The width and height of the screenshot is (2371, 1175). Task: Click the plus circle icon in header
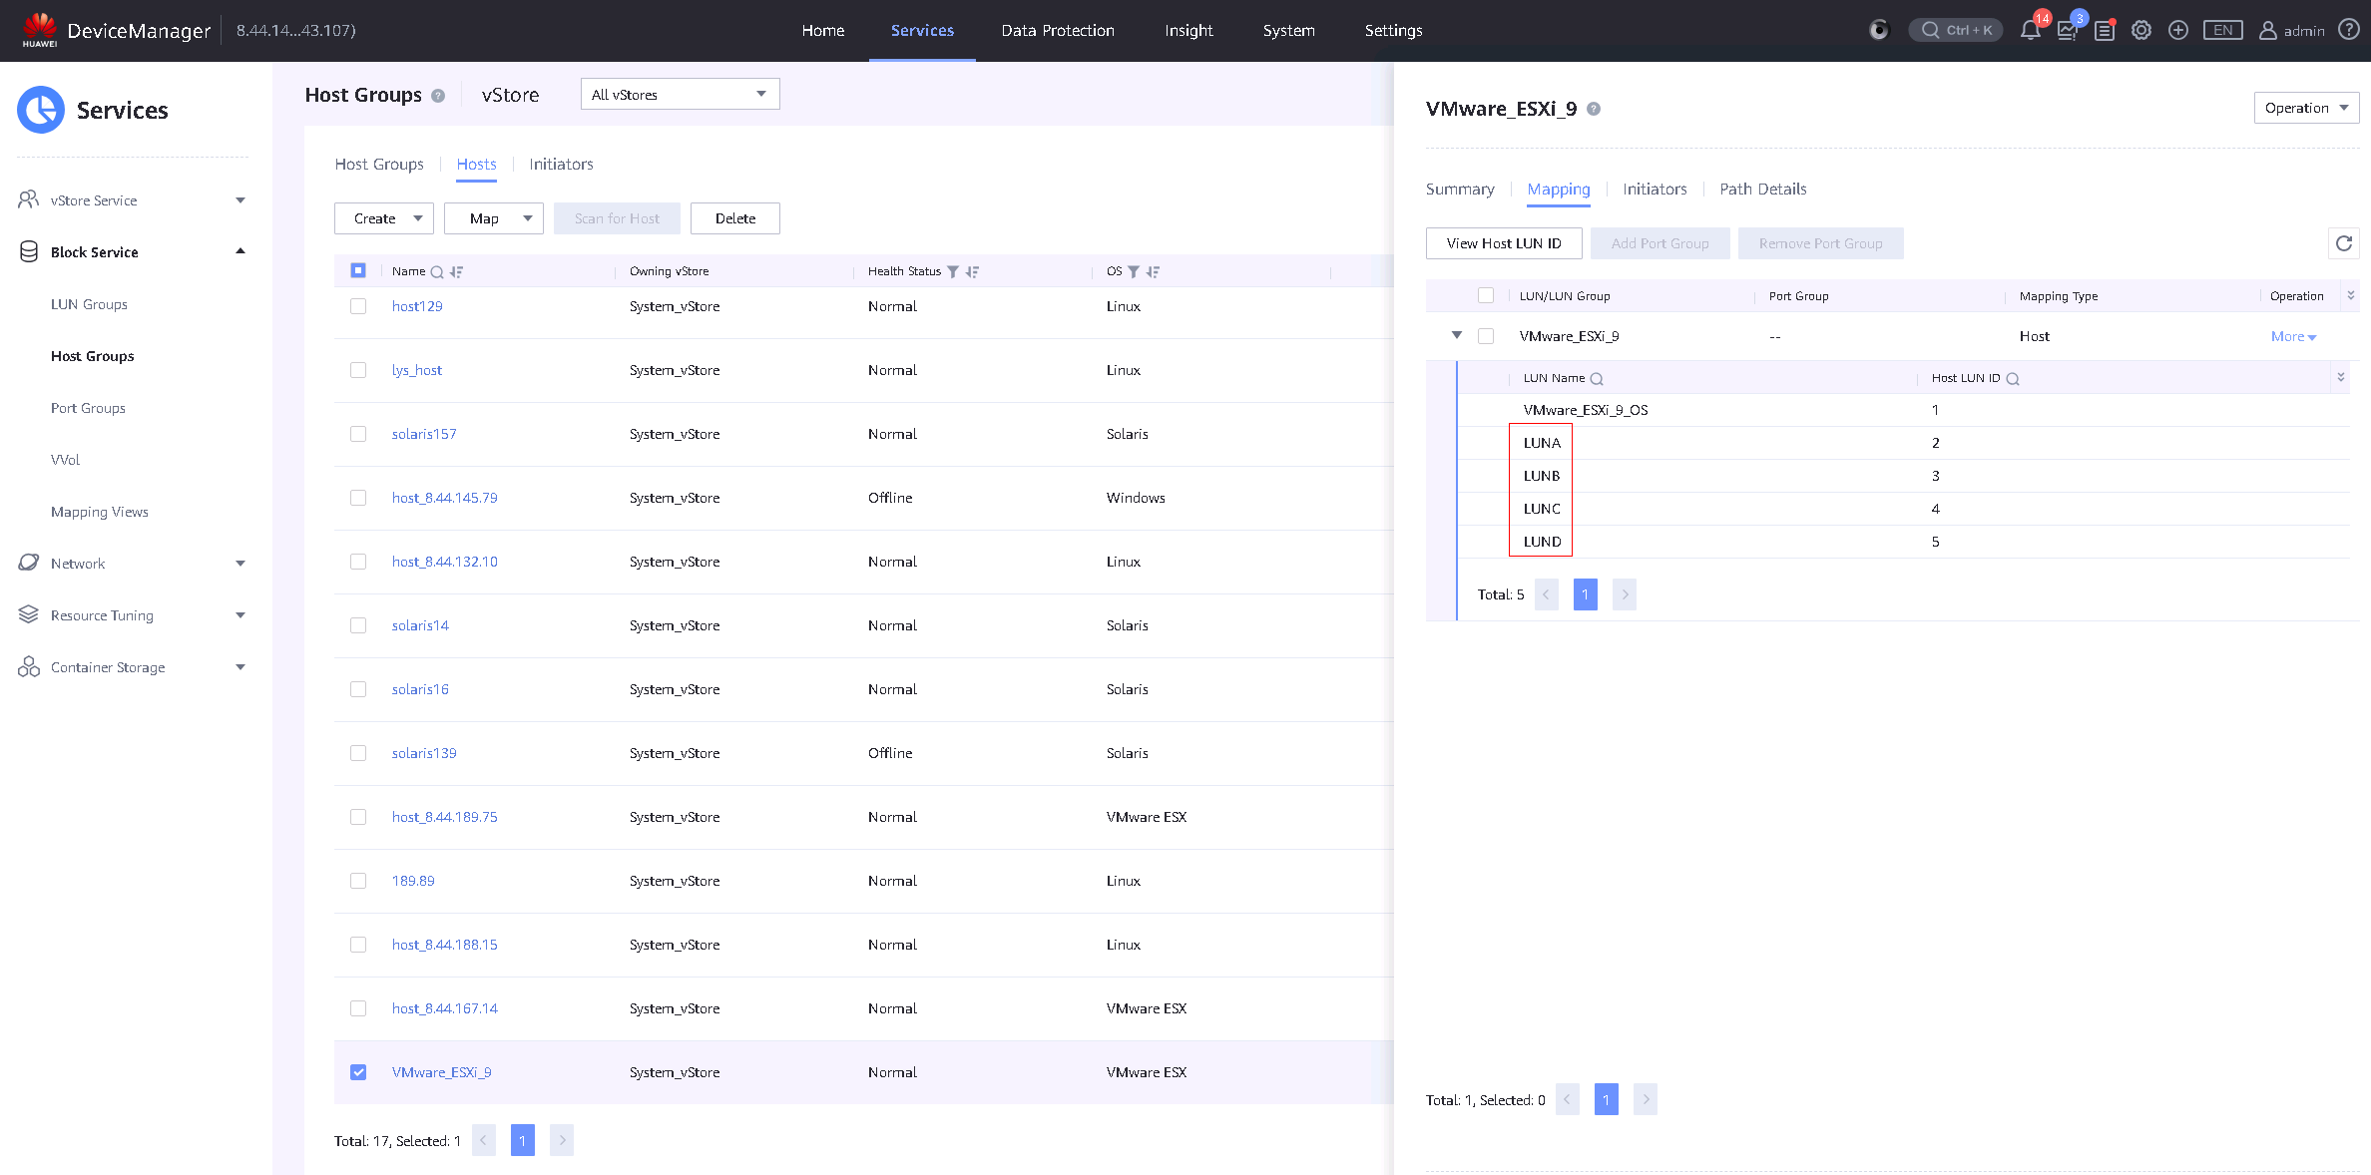click(x=2178, y=30)
